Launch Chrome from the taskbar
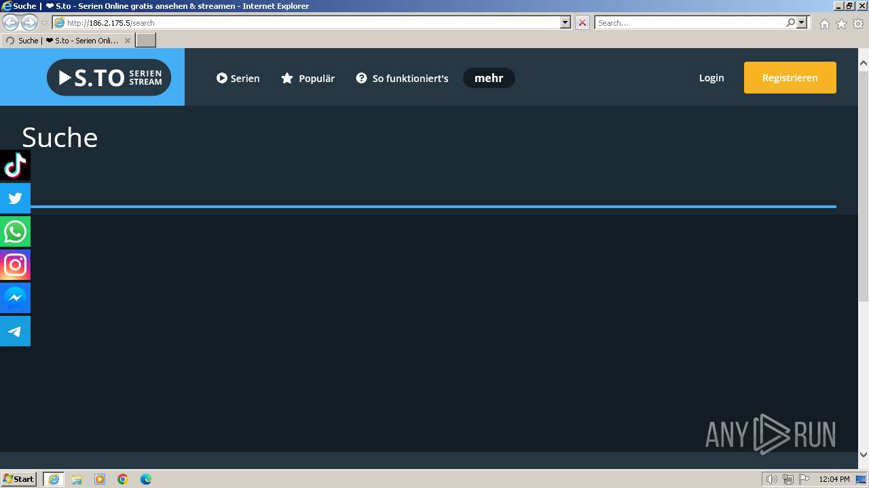Image resolution: width=869 pixels, height=488 pixels. pos(123,479)
